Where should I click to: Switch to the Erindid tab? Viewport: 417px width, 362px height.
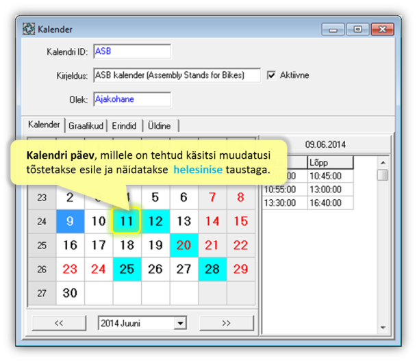[124, 126]
